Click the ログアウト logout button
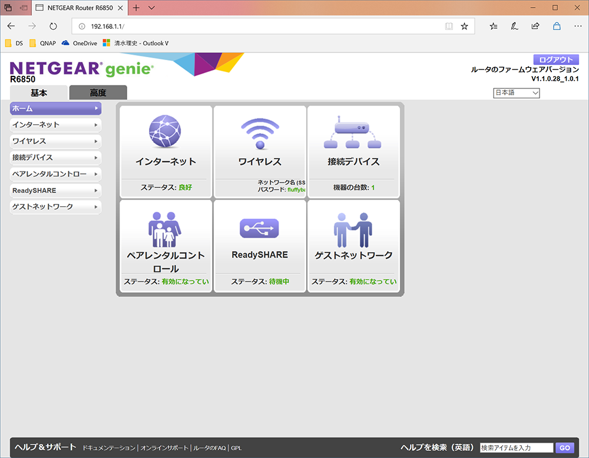This screenshot has width=589, height=458. [x=555, y=60]
